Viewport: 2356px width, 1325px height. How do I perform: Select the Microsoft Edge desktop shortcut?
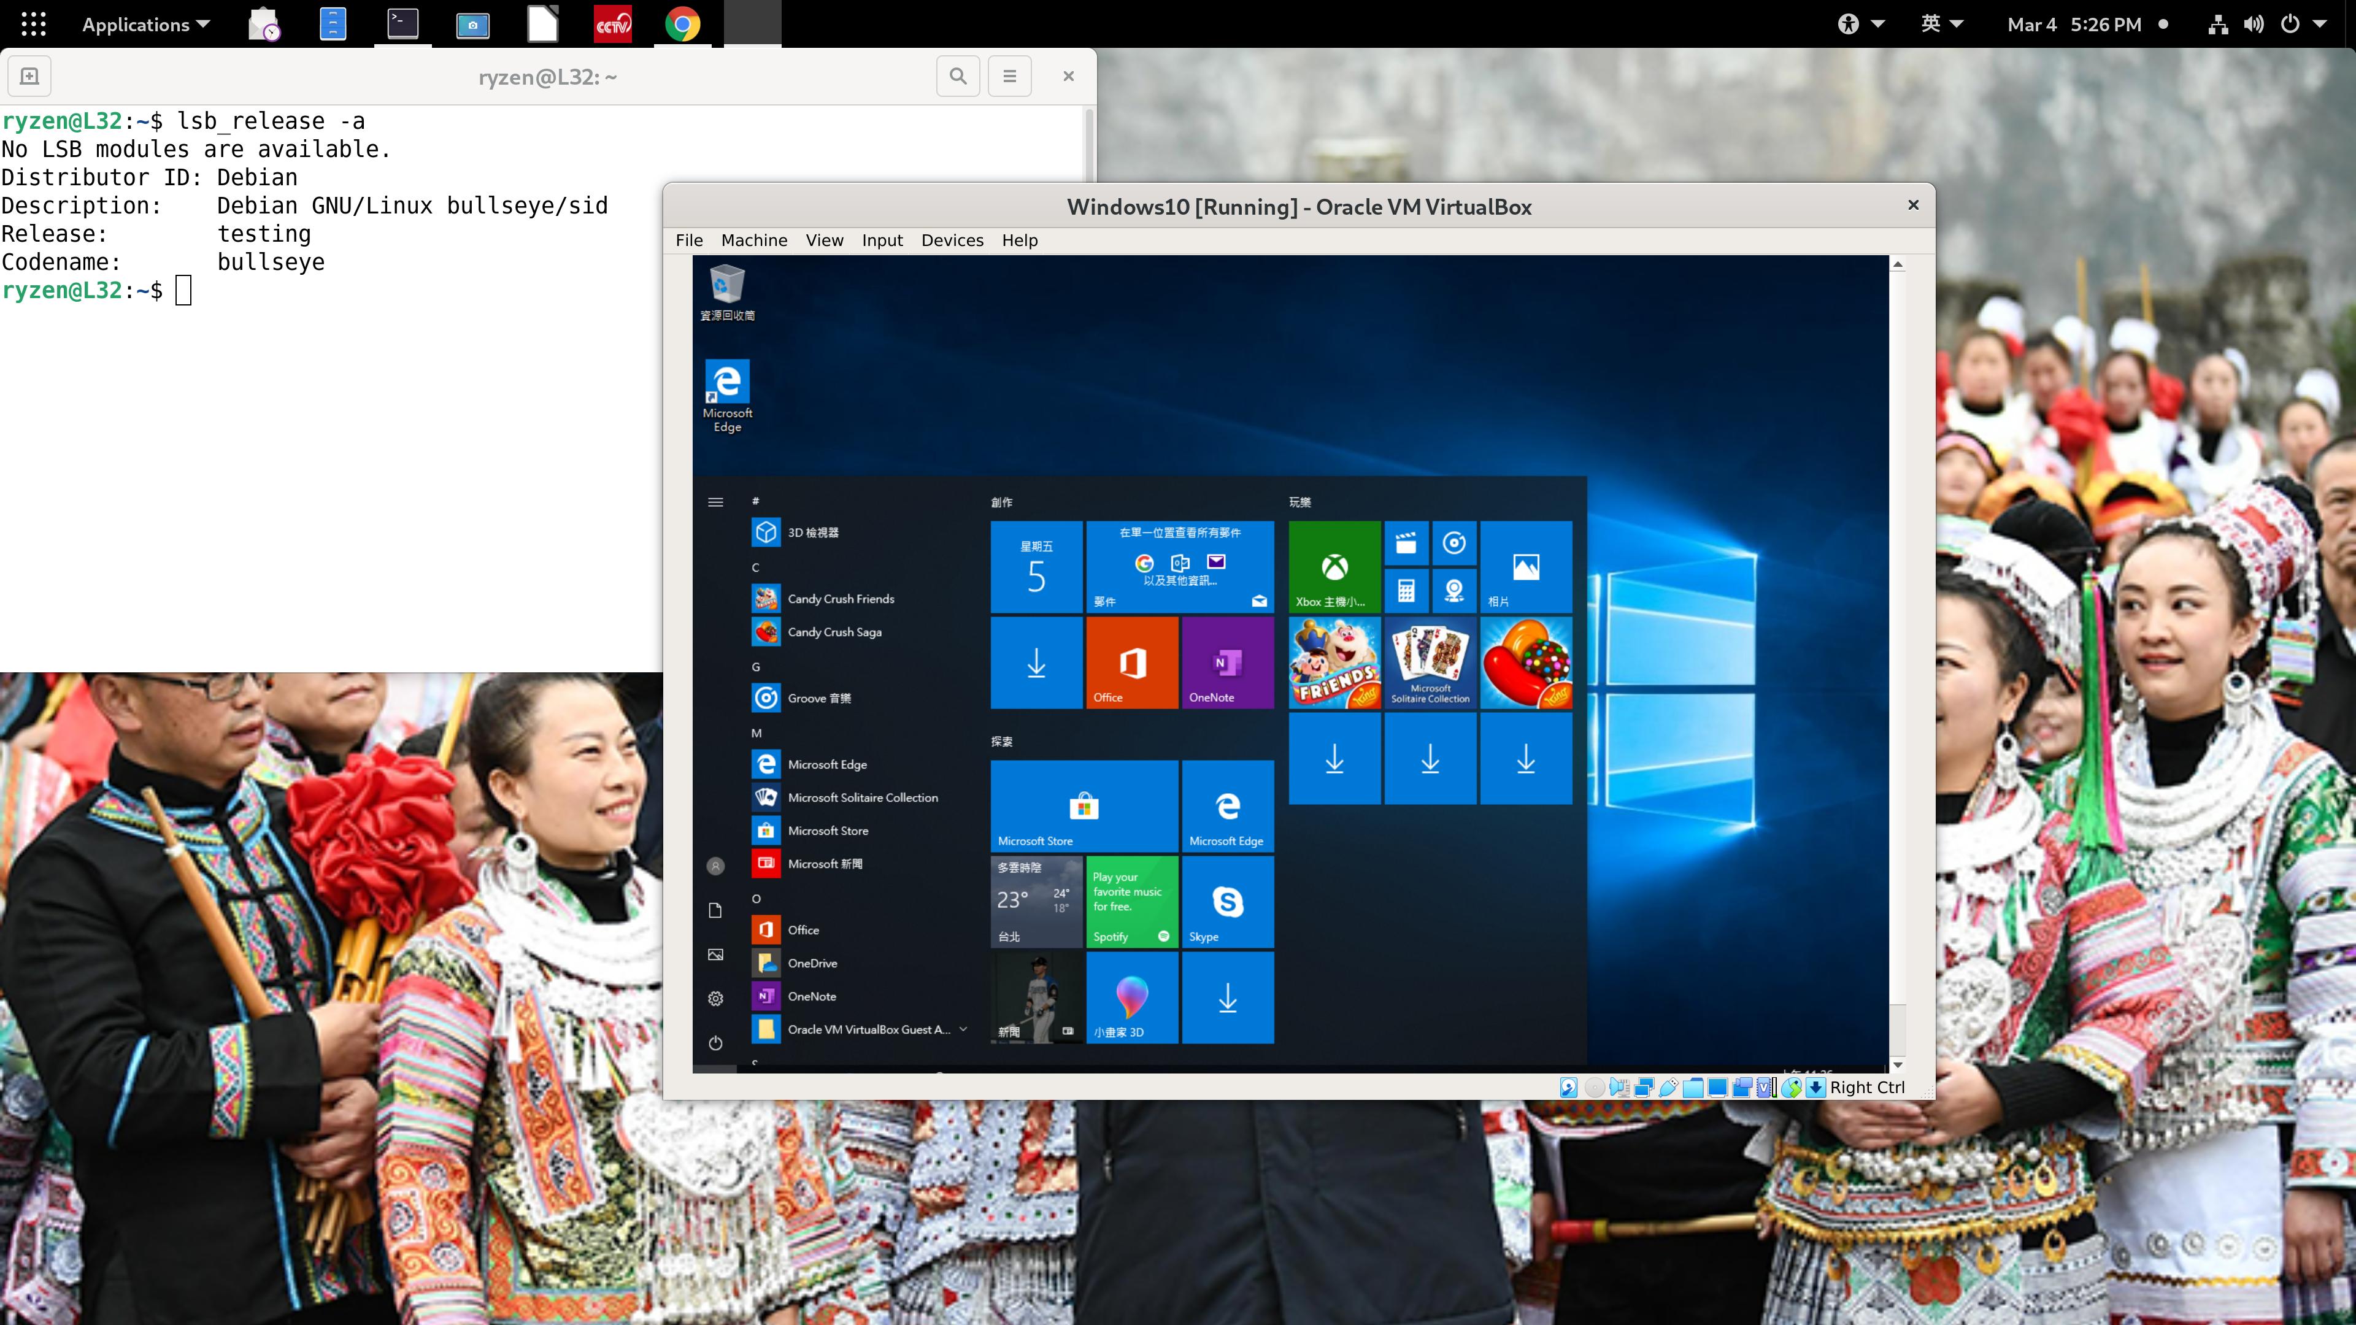tap(727, 396)
